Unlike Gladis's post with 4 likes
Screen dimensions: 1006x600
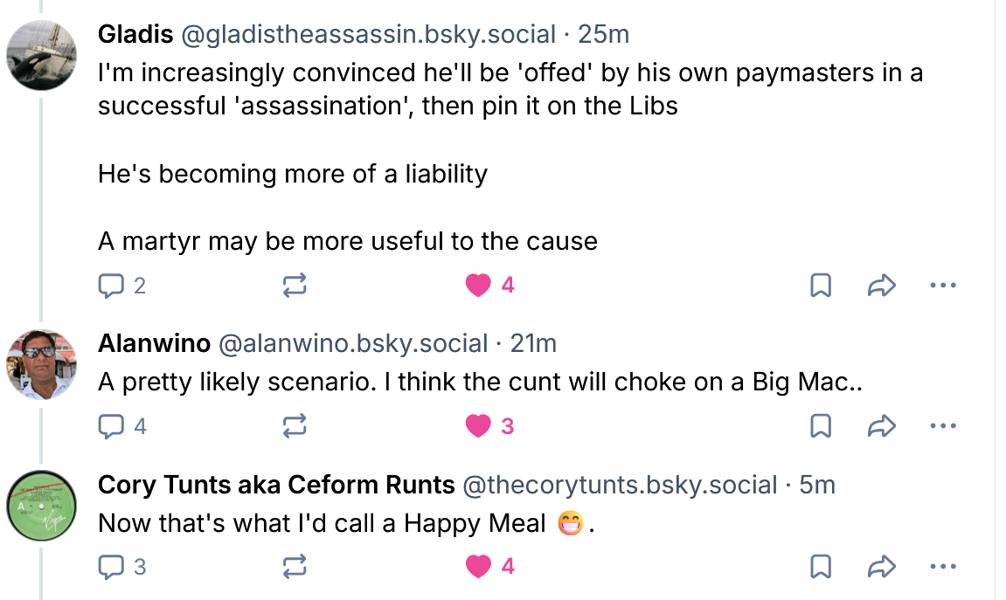[478, 285]
